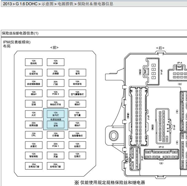This screenshot has height=186, width=187.
Task: Select the 10A 制动灯开关 fuse
Action: pyautogui.click(x=56, y=104)
